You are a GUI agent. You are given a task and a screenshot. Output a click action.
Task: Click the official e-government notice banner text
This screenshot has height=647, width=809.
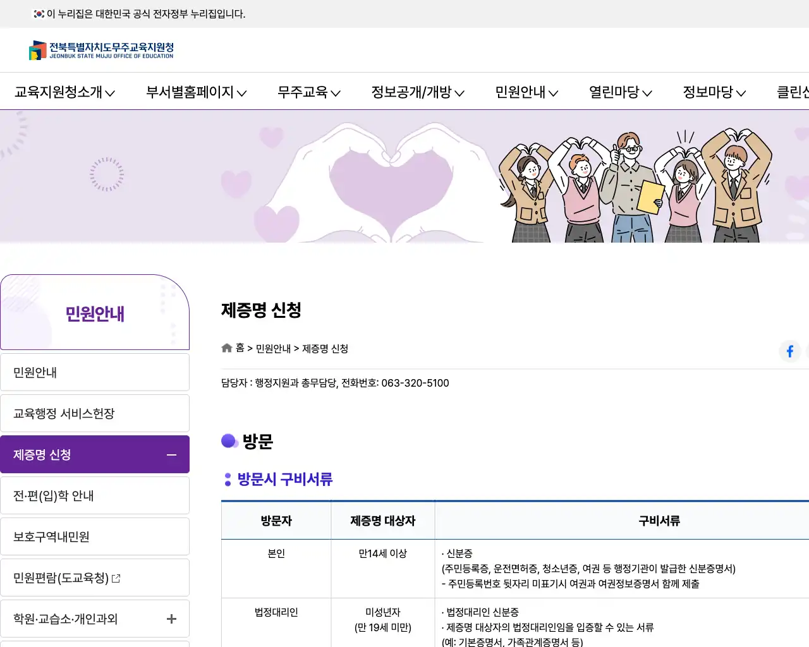point(146,14)
